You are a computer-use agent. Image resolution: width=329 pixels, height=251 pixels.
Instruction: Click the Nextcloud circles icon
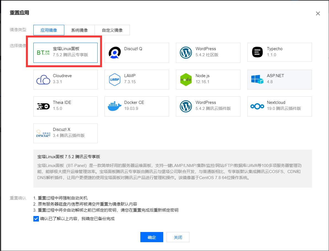(x=257, y=106)
